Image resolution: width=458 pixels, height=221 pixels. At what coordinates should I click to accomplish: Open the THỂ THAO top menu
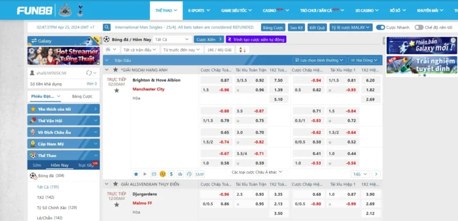pos(166,10)
